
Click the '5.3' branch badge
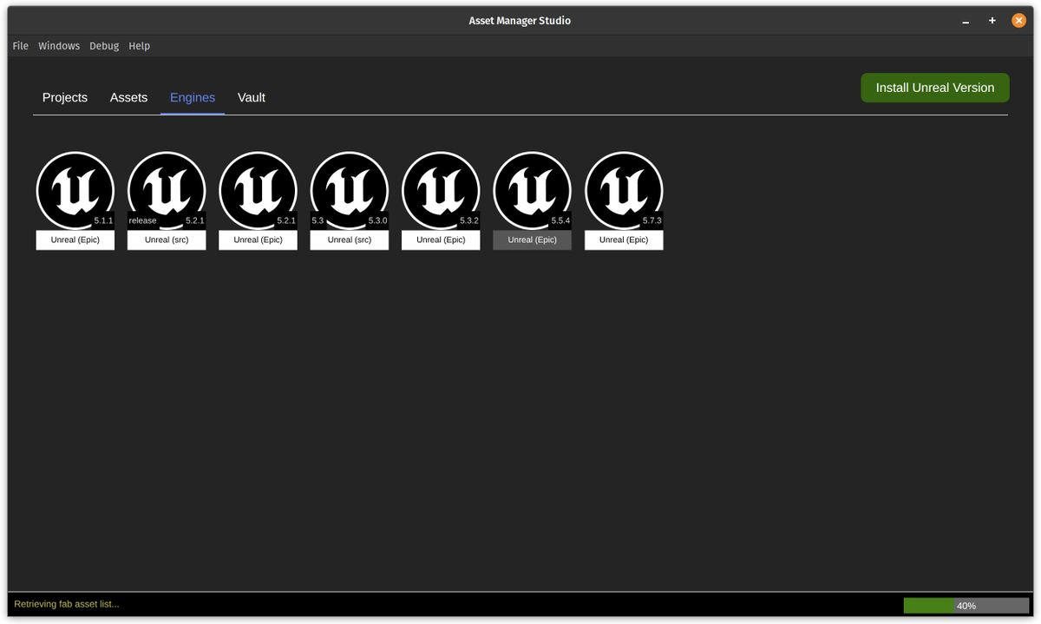tap(318, 220)
